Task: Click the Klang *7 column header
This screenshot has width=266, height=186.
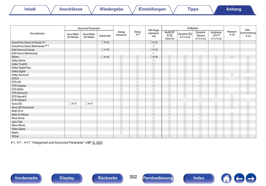Action: [x=137, y=33]
